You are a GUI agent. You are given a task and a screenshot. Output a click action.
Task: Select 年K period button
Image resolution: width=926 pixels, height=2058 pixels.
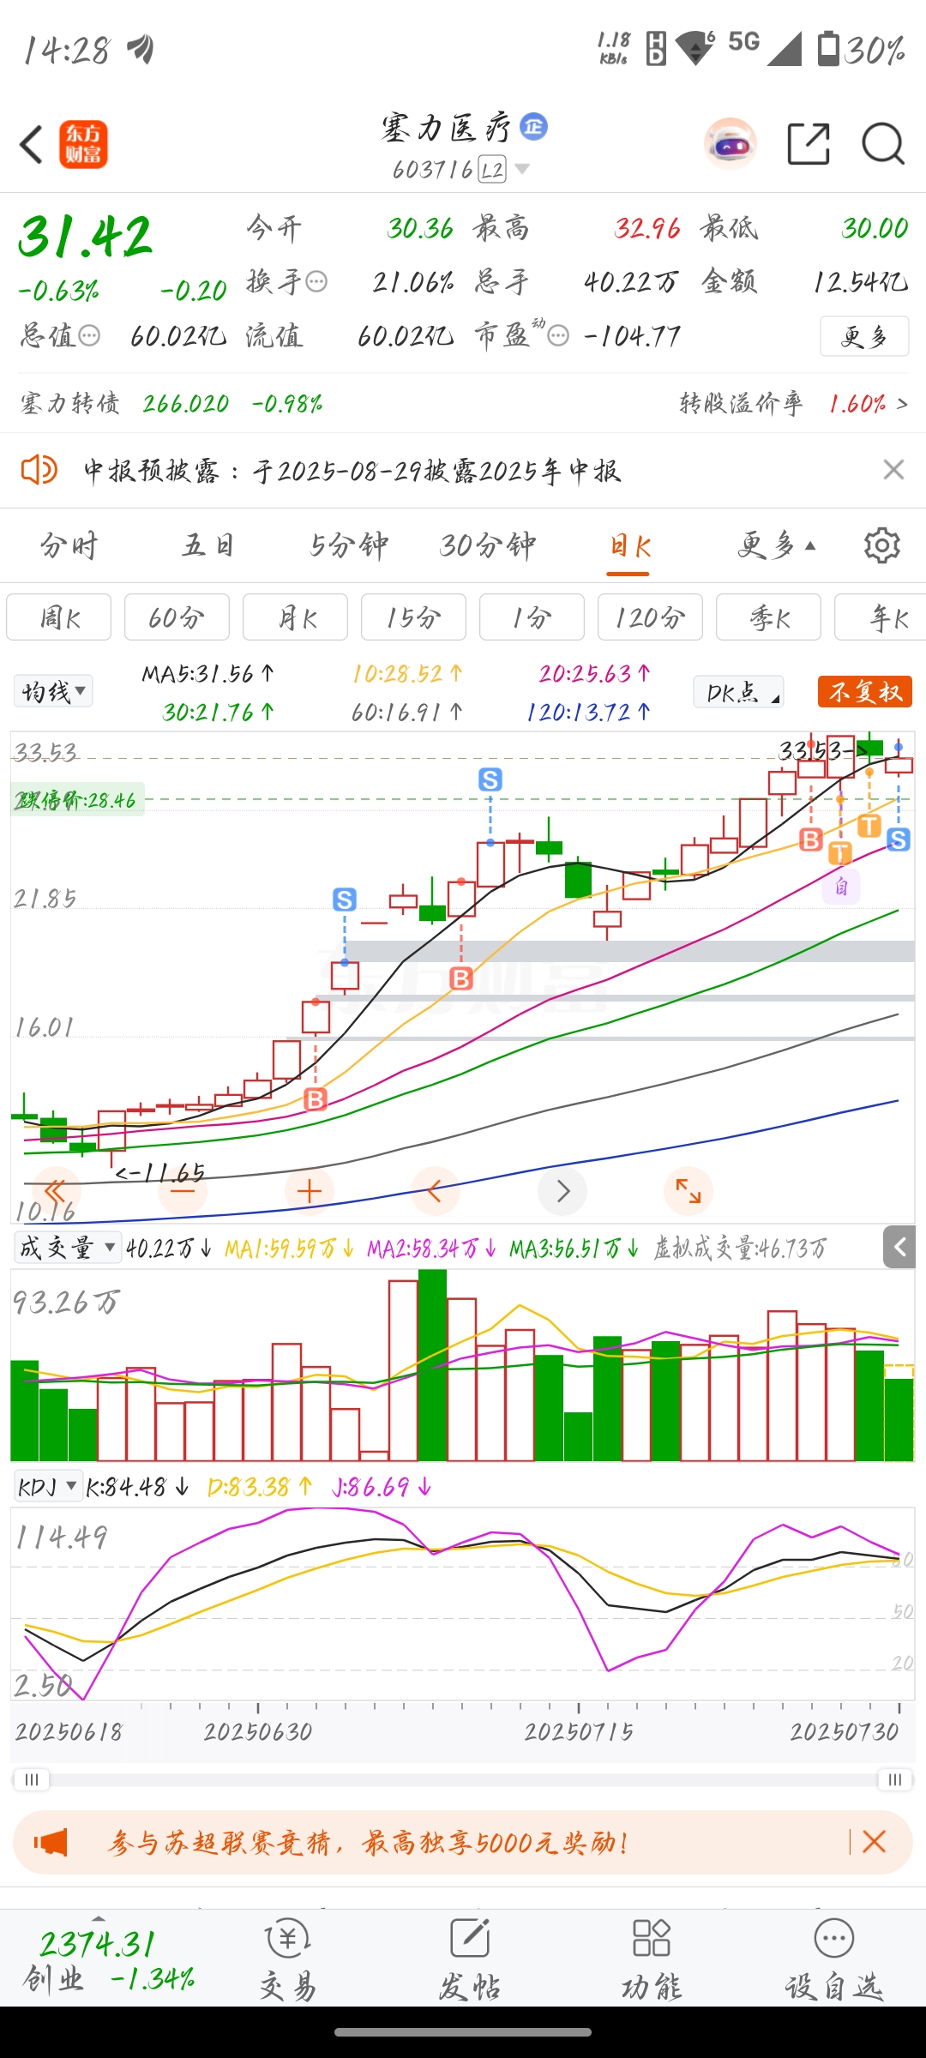pyautogui.click(x=881, y=617)
